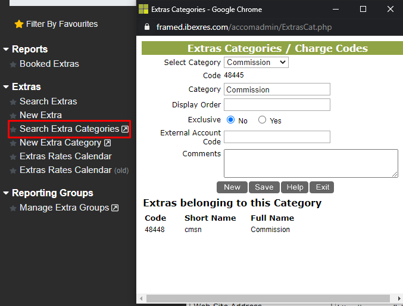Screen dimensions: 403x306
Task: Click short name cmsn cell
Action: click(x=193, y=230)
